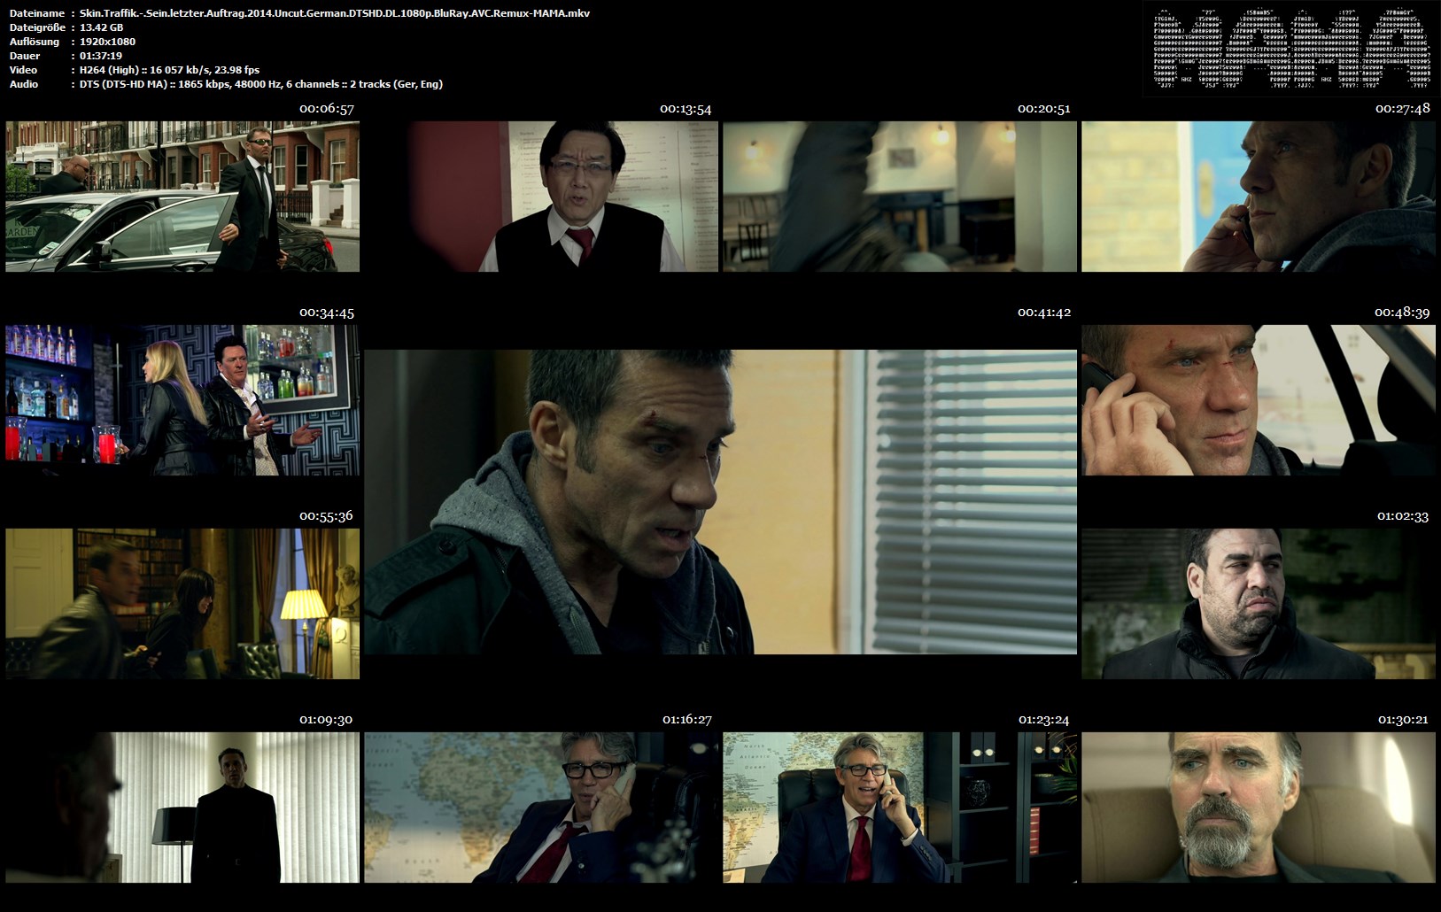The width and height of the screenshot is (1441, 912).
Task: Open the thumbnail of suited man beside silver car
Action: click(x=182, y=197)
